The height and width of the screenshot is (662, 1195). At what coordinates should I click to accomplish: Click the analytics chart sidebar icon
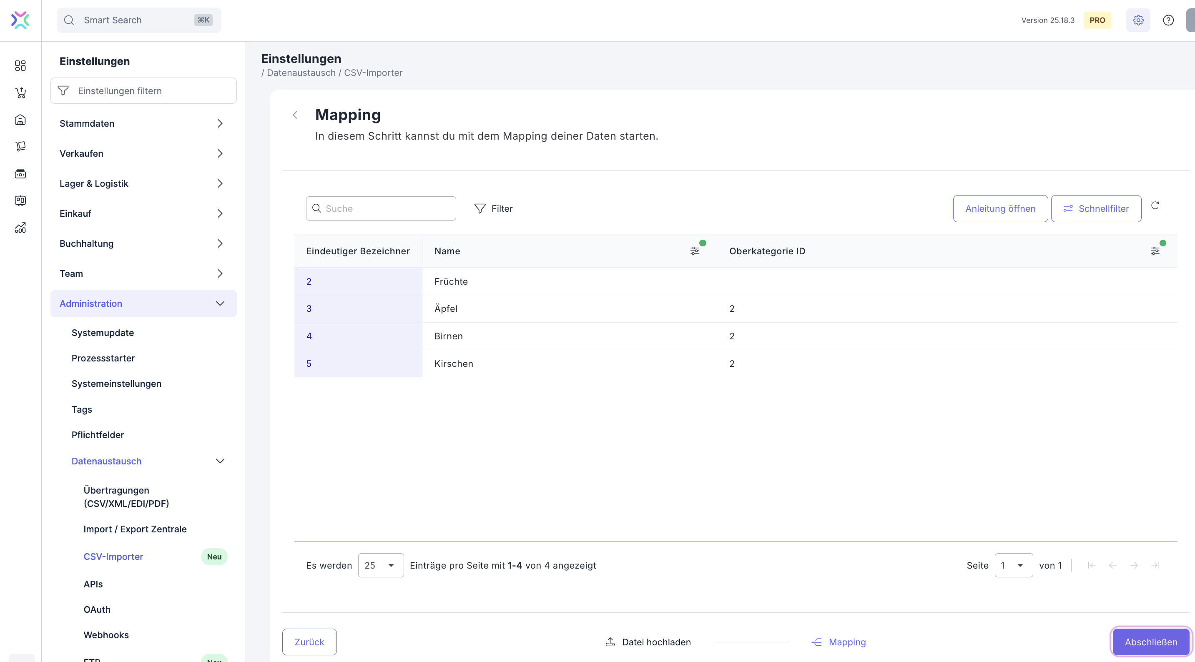(20, 228)
